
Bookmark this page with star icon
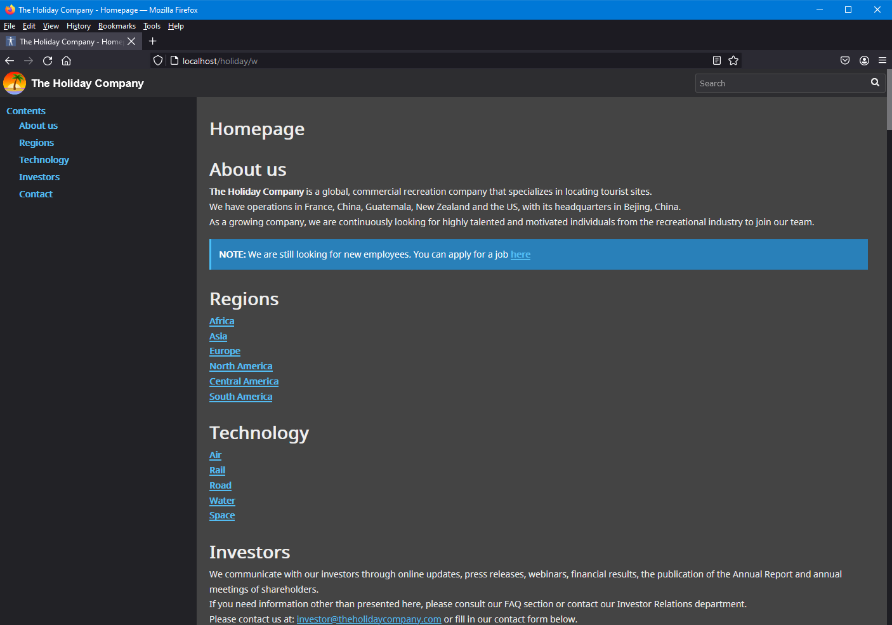[x=733, y=60]
